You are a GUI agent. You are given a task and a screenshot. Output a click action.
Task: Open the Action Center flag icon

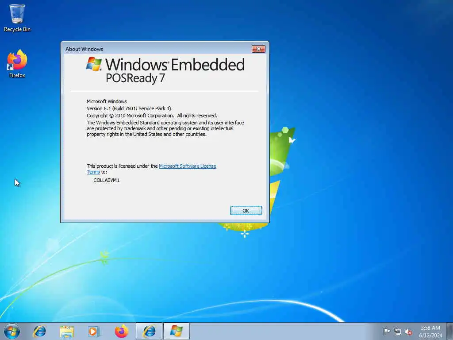[x=386, y=331]
